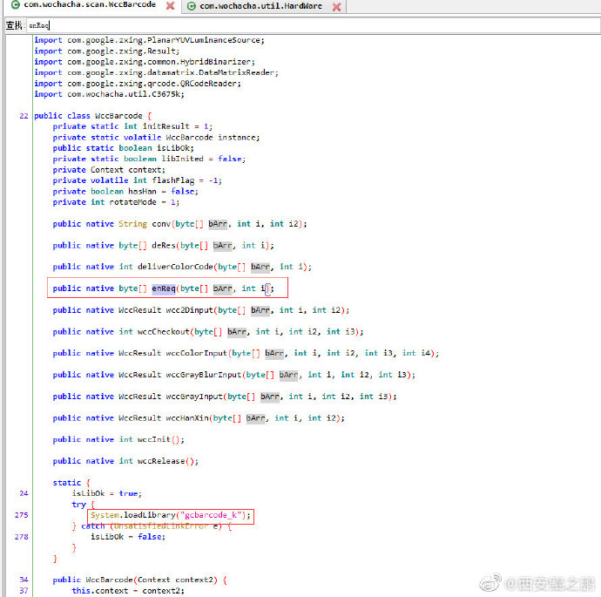Click the 'static {' initializer line
The height and width of the screenshot is (597, 601).
tap(71, 482)
